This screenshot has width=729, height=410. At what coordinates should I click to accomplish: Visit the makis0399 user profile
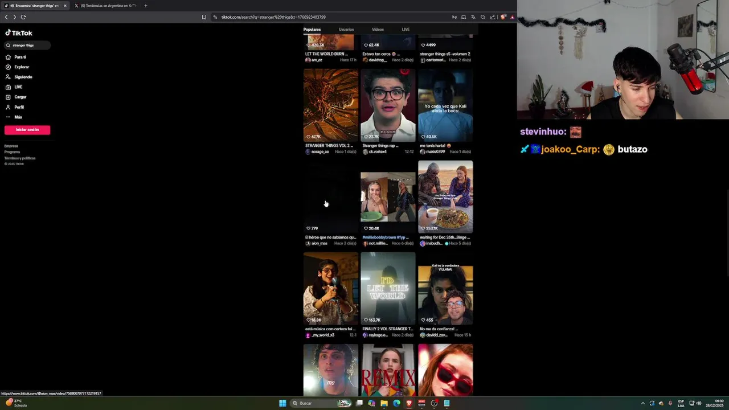click(x=432, y=151)
